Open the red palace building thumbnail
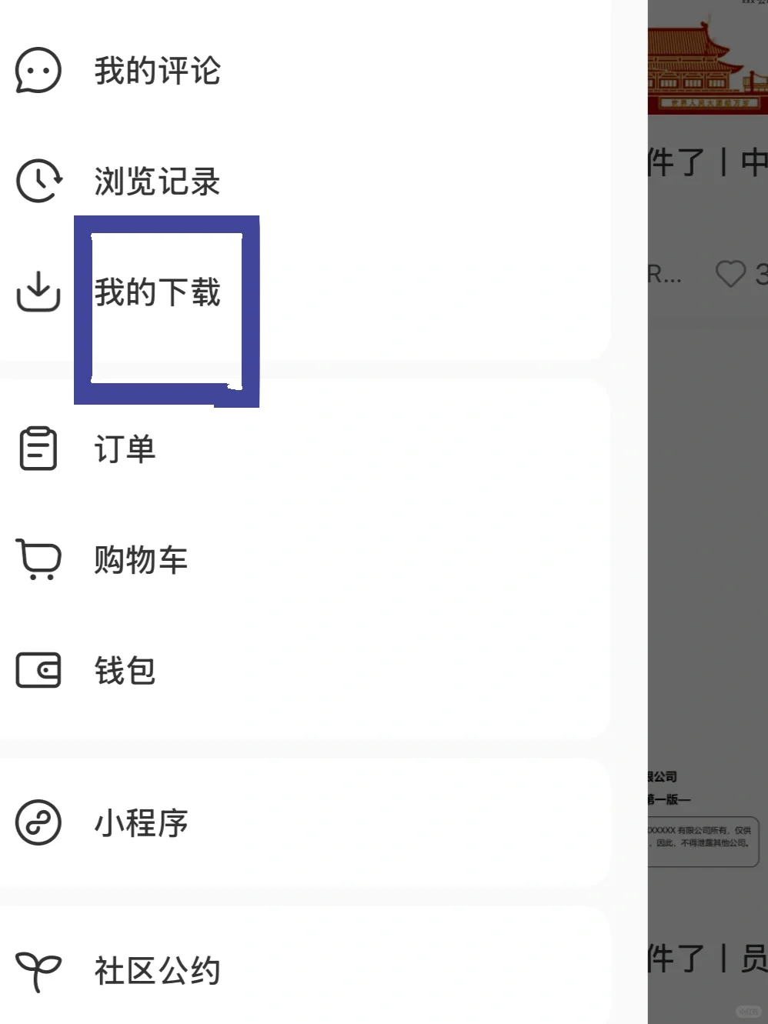Screen dimensions: 768x1024 point(707,58)
